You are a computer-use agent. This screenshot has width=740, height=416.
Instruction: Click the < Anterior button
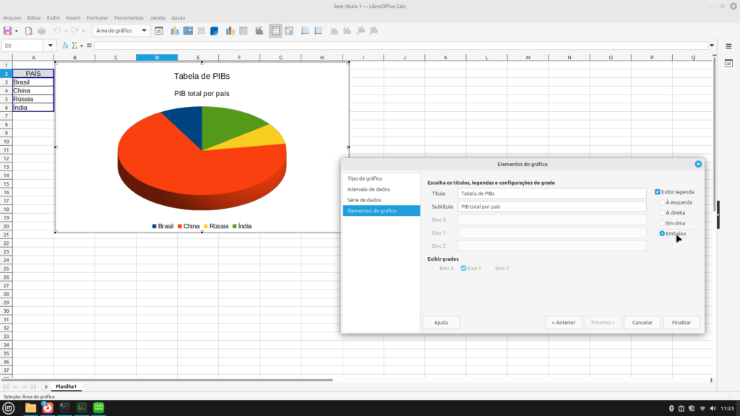point(563,323)
